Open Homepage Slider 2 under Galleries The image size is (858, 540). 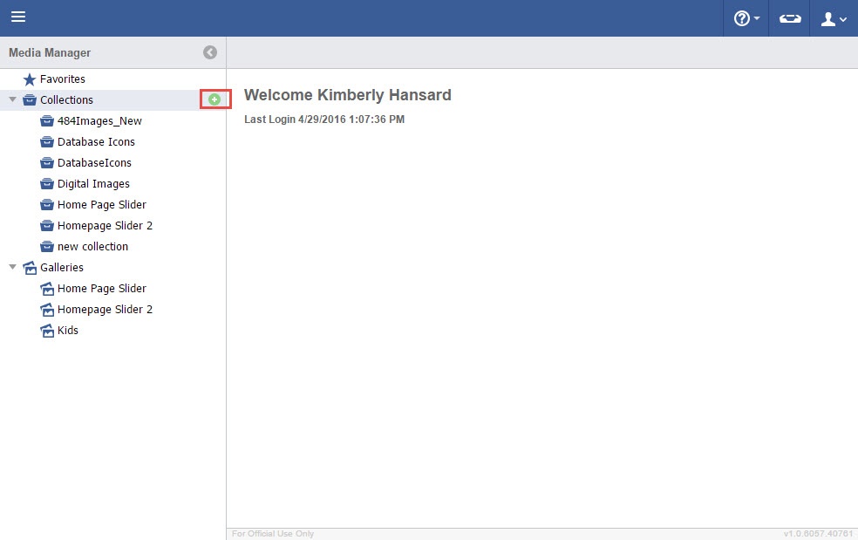click(105, 310)
